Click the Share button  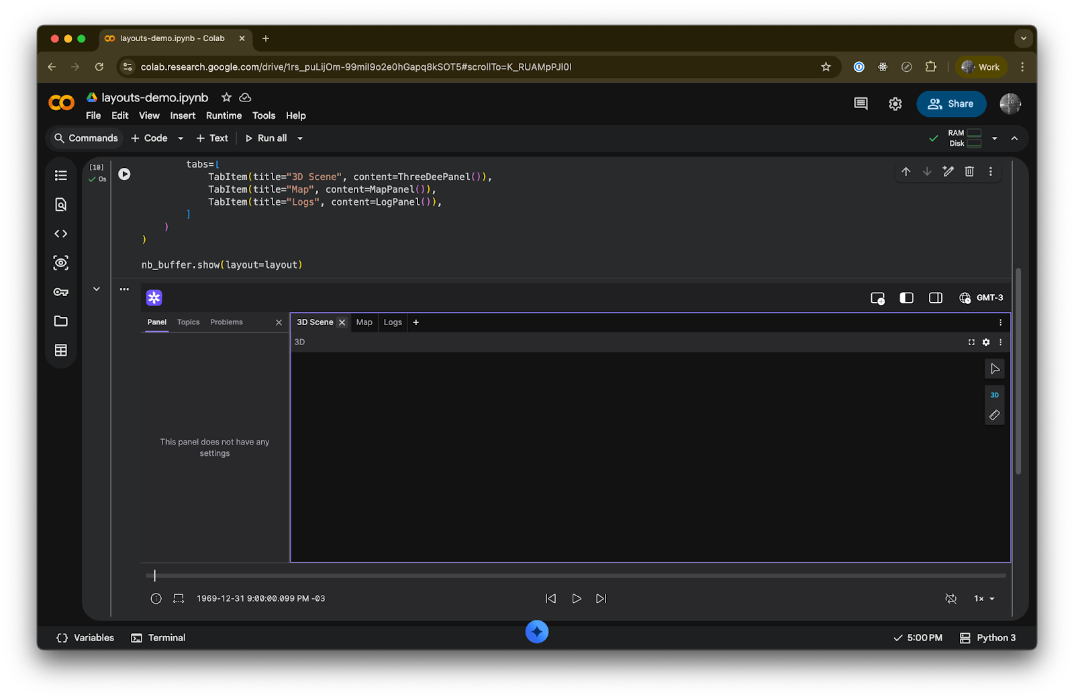point(950,104)
